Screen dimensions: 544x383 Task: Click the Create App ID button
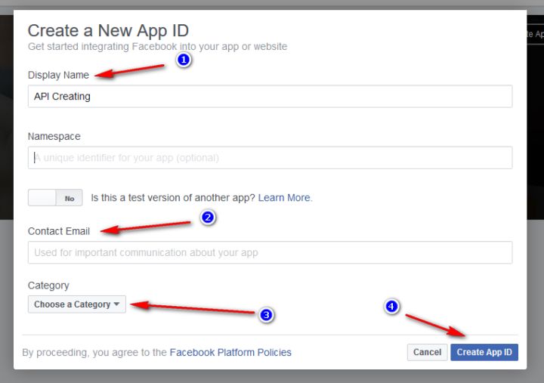pos(484,352)
